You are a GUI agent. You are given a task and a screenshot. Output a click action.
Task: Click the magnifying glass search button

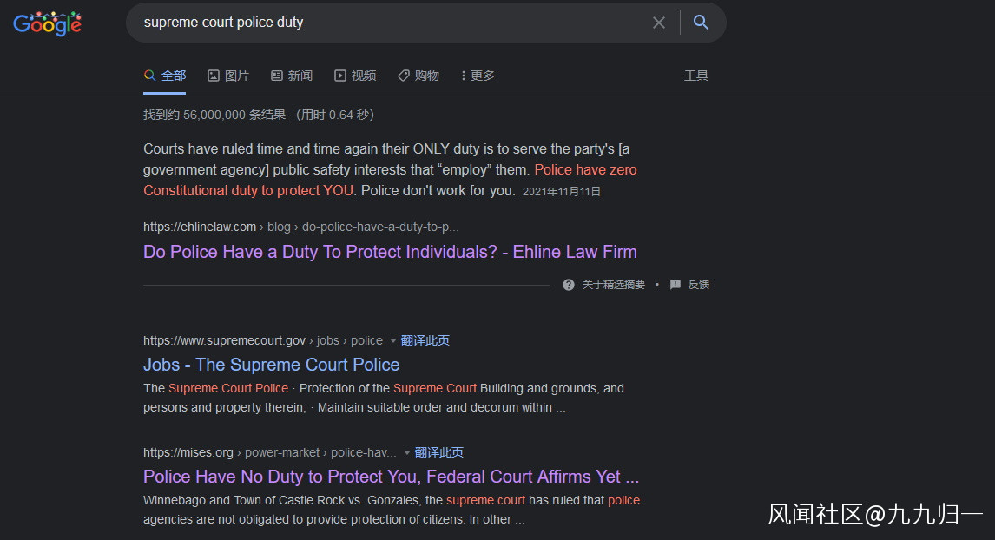(701, 23)
